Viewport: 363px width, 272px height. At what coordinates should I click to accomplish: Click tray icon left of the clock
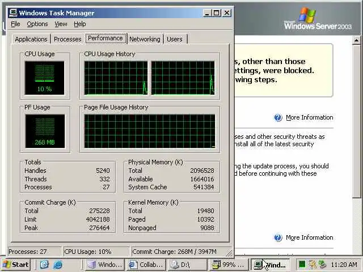tap(322, 264)
